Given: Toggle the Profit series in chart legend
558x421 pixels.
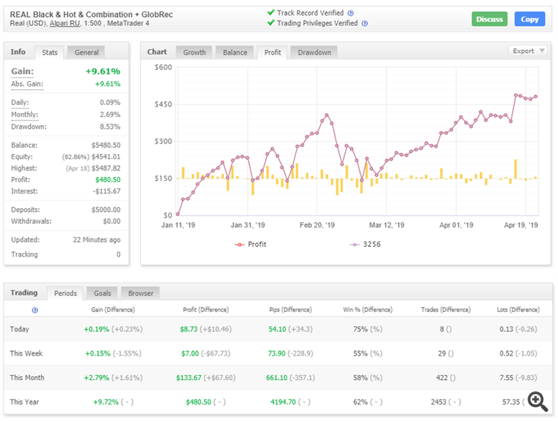Looking at the screenshot, I should pos(251,244).
